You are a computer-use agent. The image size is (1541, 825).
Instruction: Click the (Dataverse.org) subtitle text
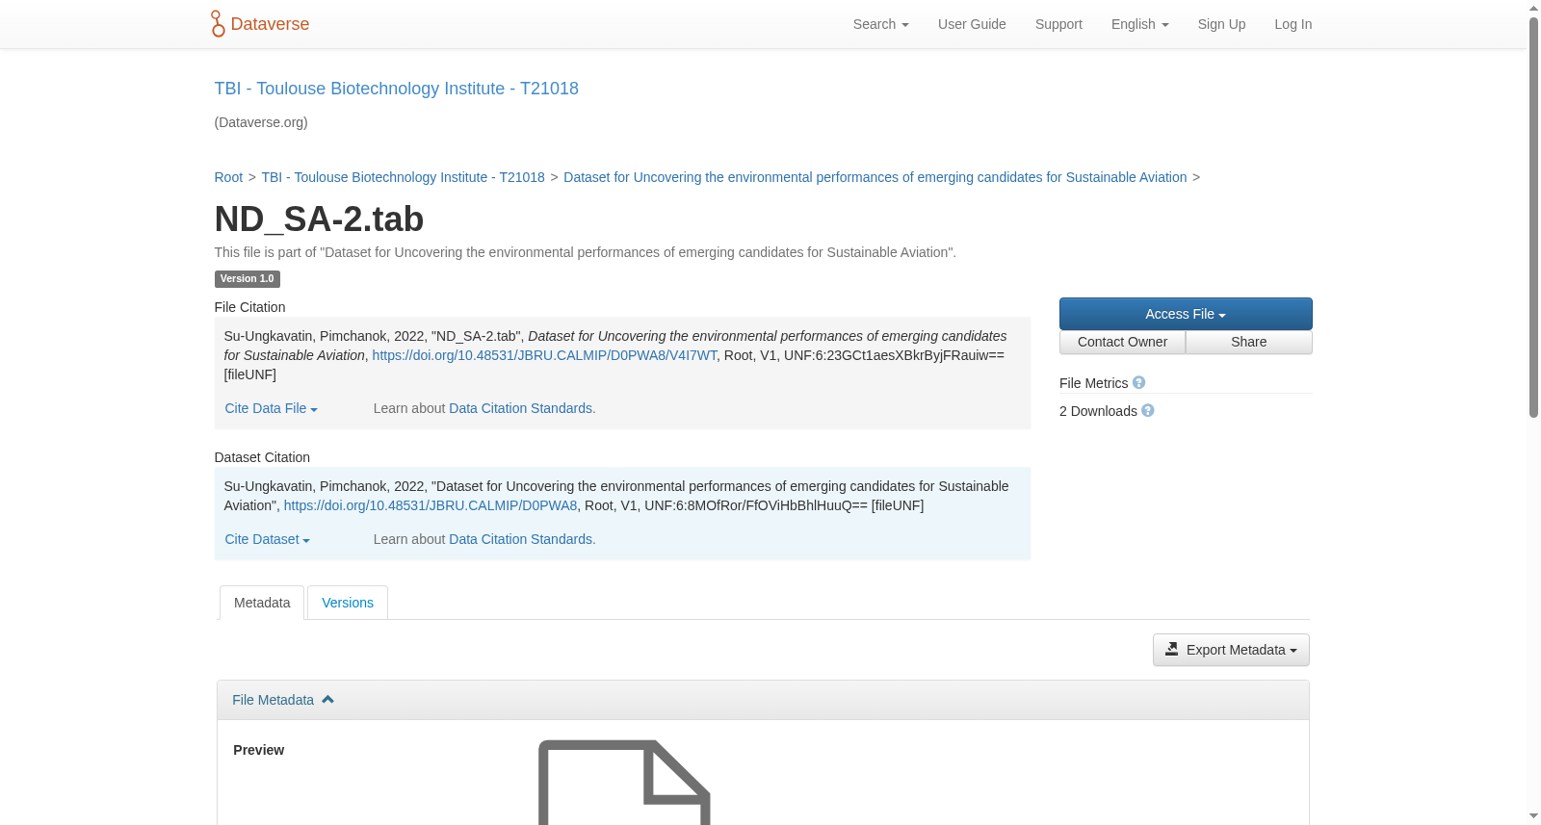[x=261, y=122]
